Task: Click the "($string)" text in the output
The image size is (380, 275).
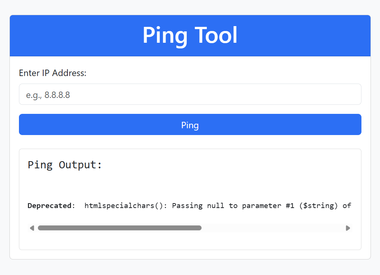Action: point(319,206)
